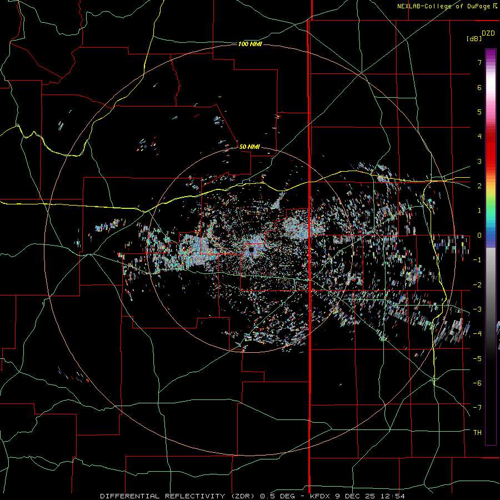Click the -6 value on the color scale
The width and height of the screenshot is (500, 500).
477,383
